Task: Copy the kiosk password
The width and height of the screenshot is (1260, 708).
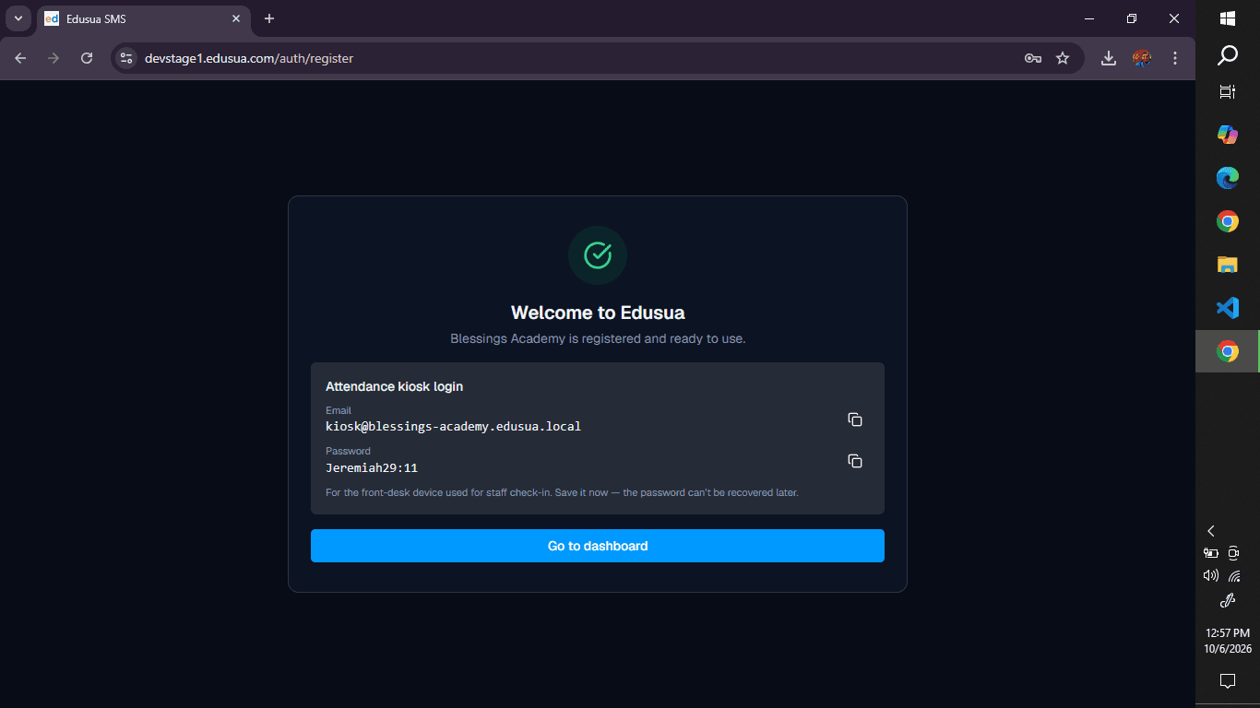Action: [855, 461]
